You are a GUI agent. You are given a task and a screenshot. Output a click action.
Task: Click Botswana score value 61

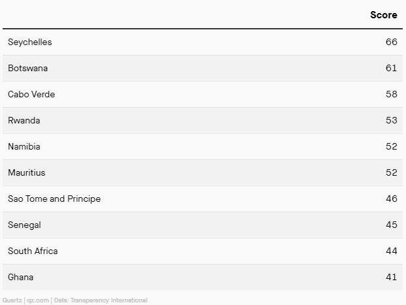point(391,69)
